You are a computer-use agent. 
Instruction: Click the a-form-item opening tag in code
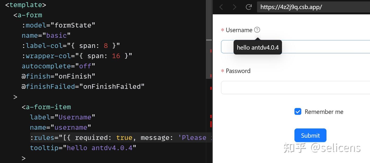click(x=47, y=107)
